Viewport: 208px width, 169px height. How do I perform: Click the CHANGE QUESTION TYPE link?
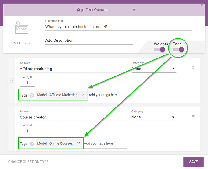coord(28,162)
